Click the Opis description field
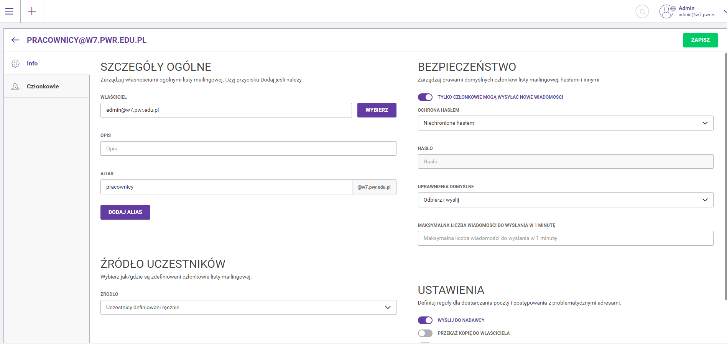 click(248, 148)
